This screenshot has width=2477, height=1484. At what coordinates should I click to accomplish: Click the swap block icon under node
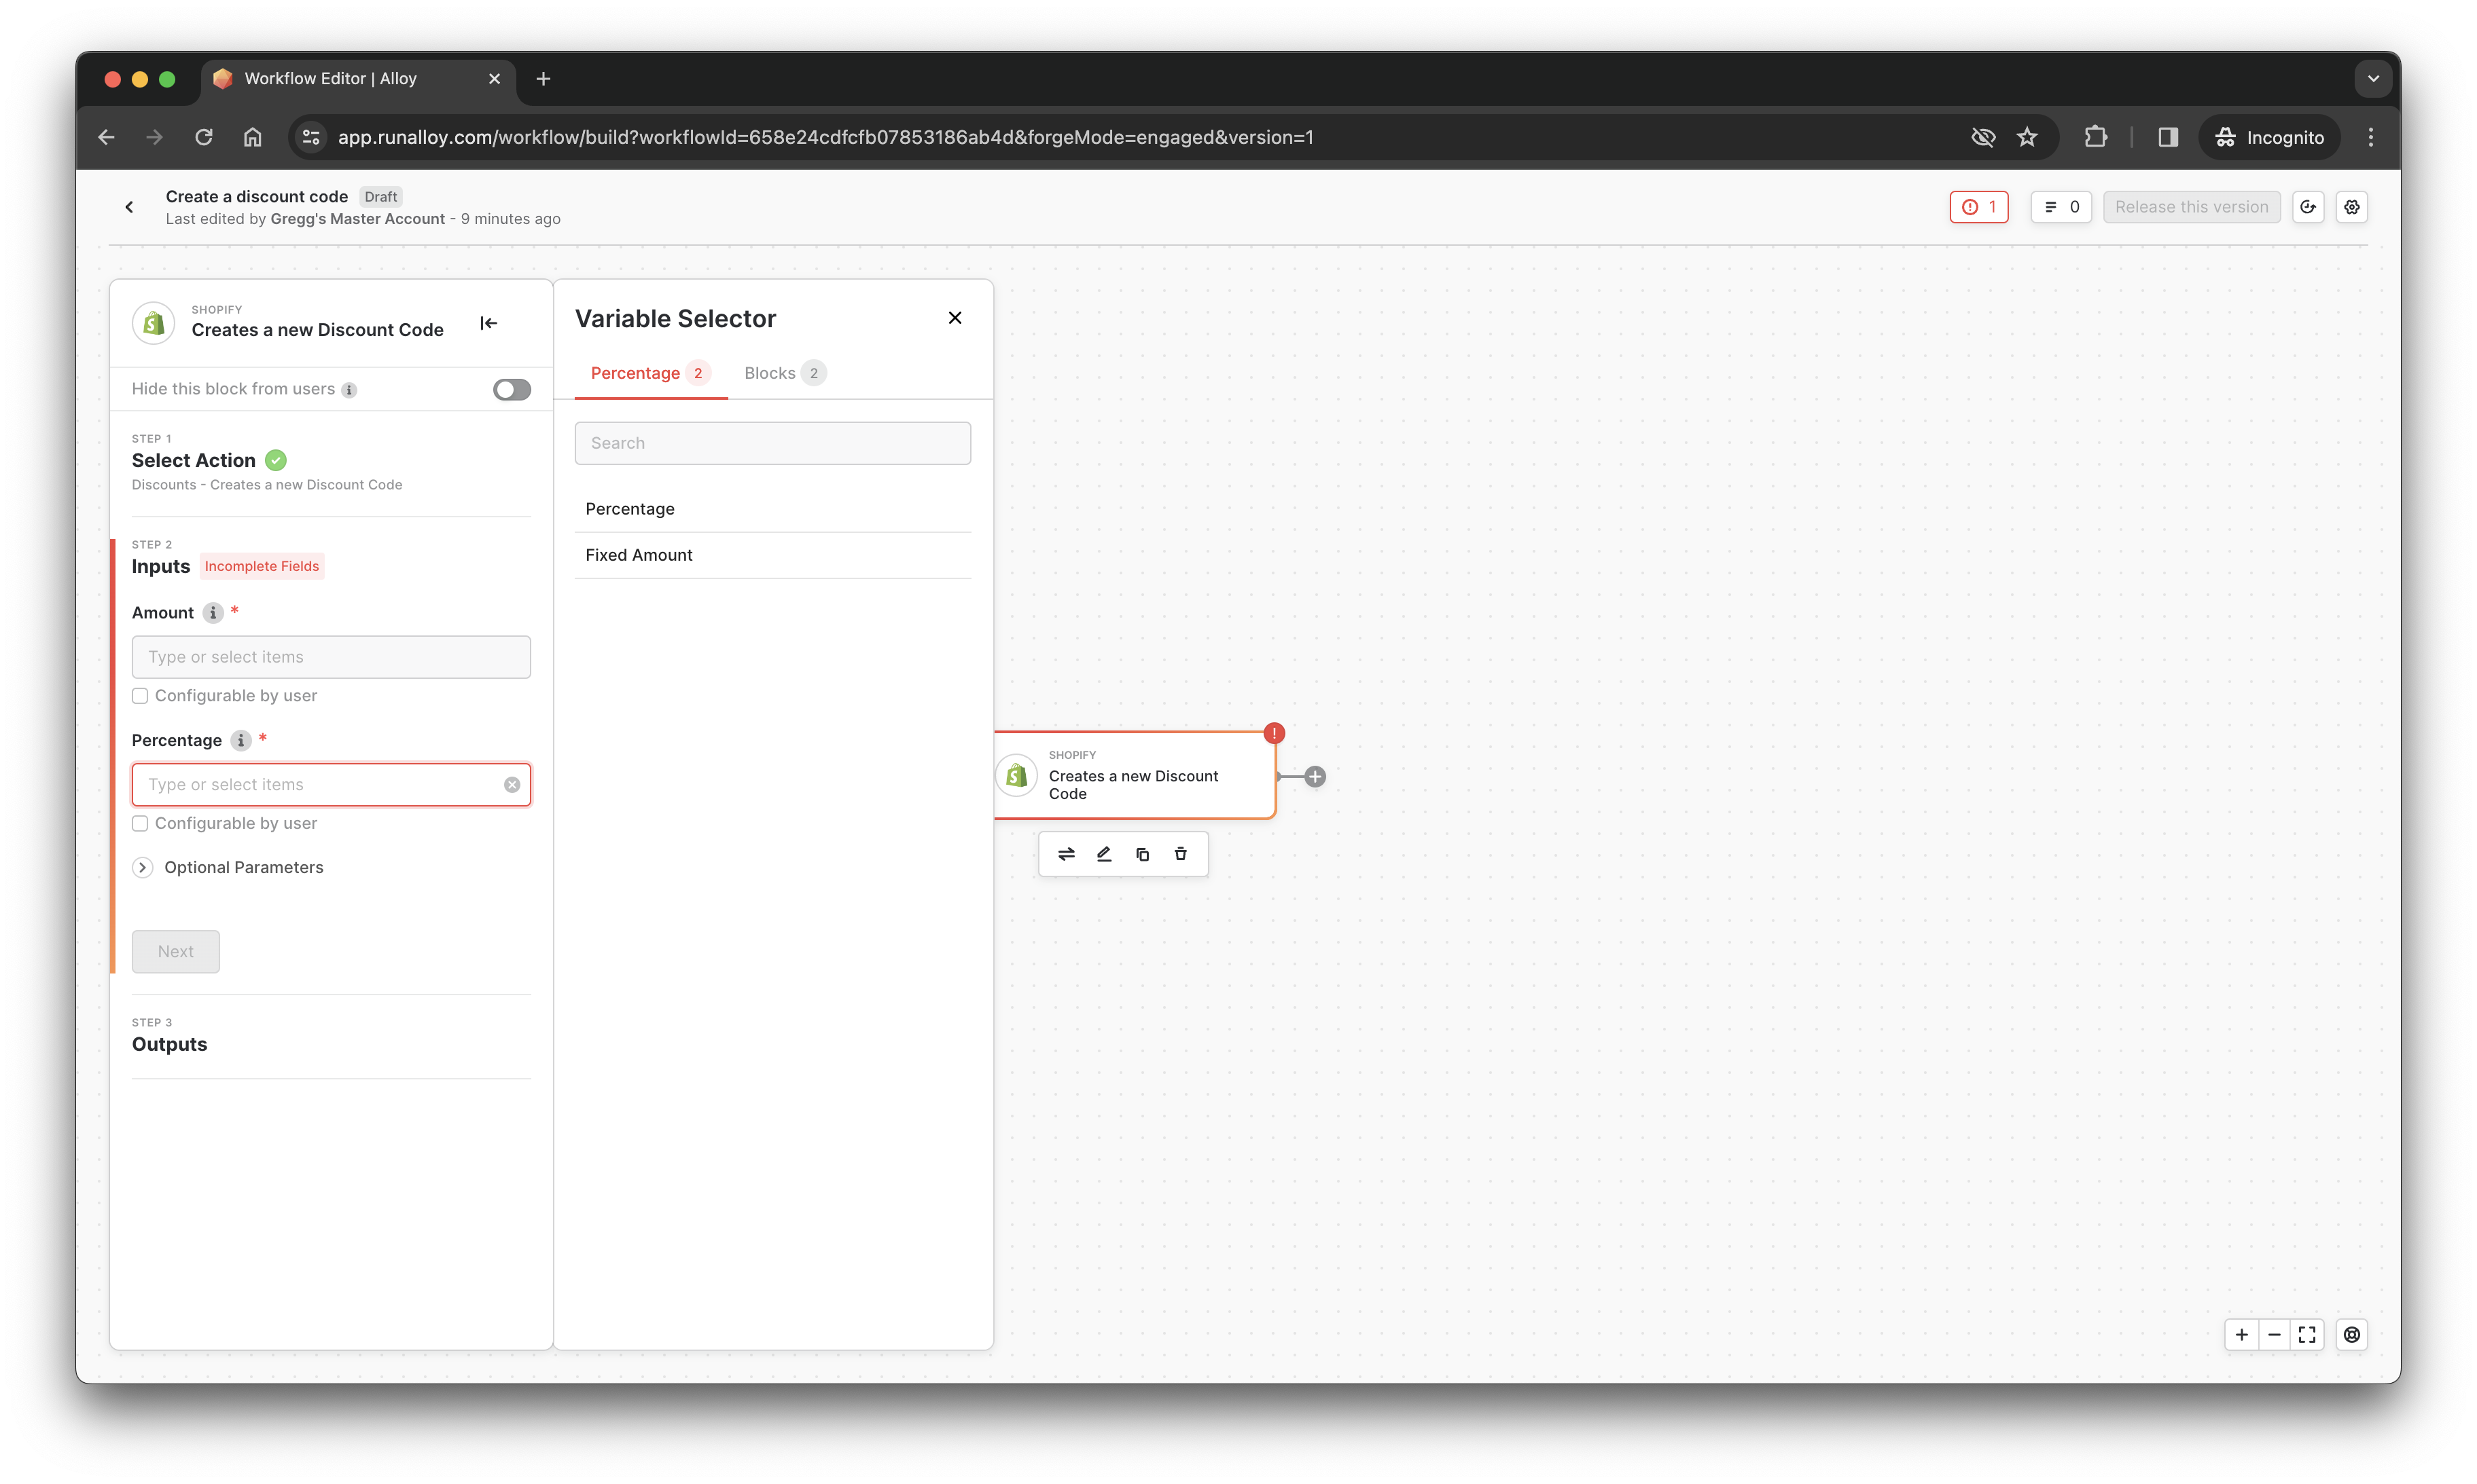point(1066,854)
